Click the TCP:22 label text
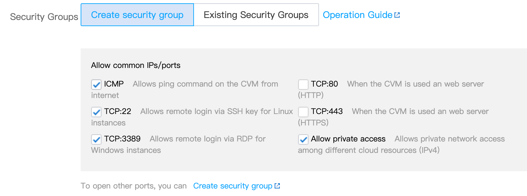Screen dimensions: 527x196 (x=118, y=111)
